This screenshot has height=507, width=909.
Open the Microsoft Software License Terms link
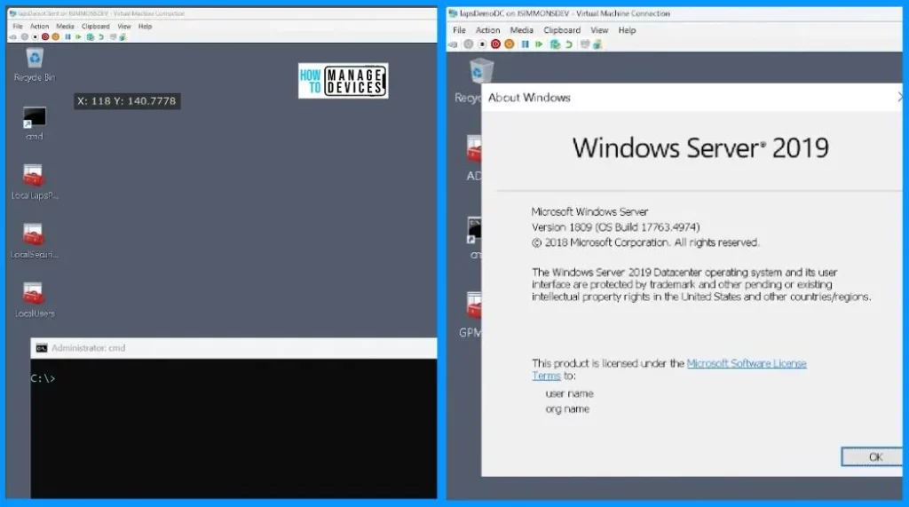pyautogui.click(x=746, y=364)
